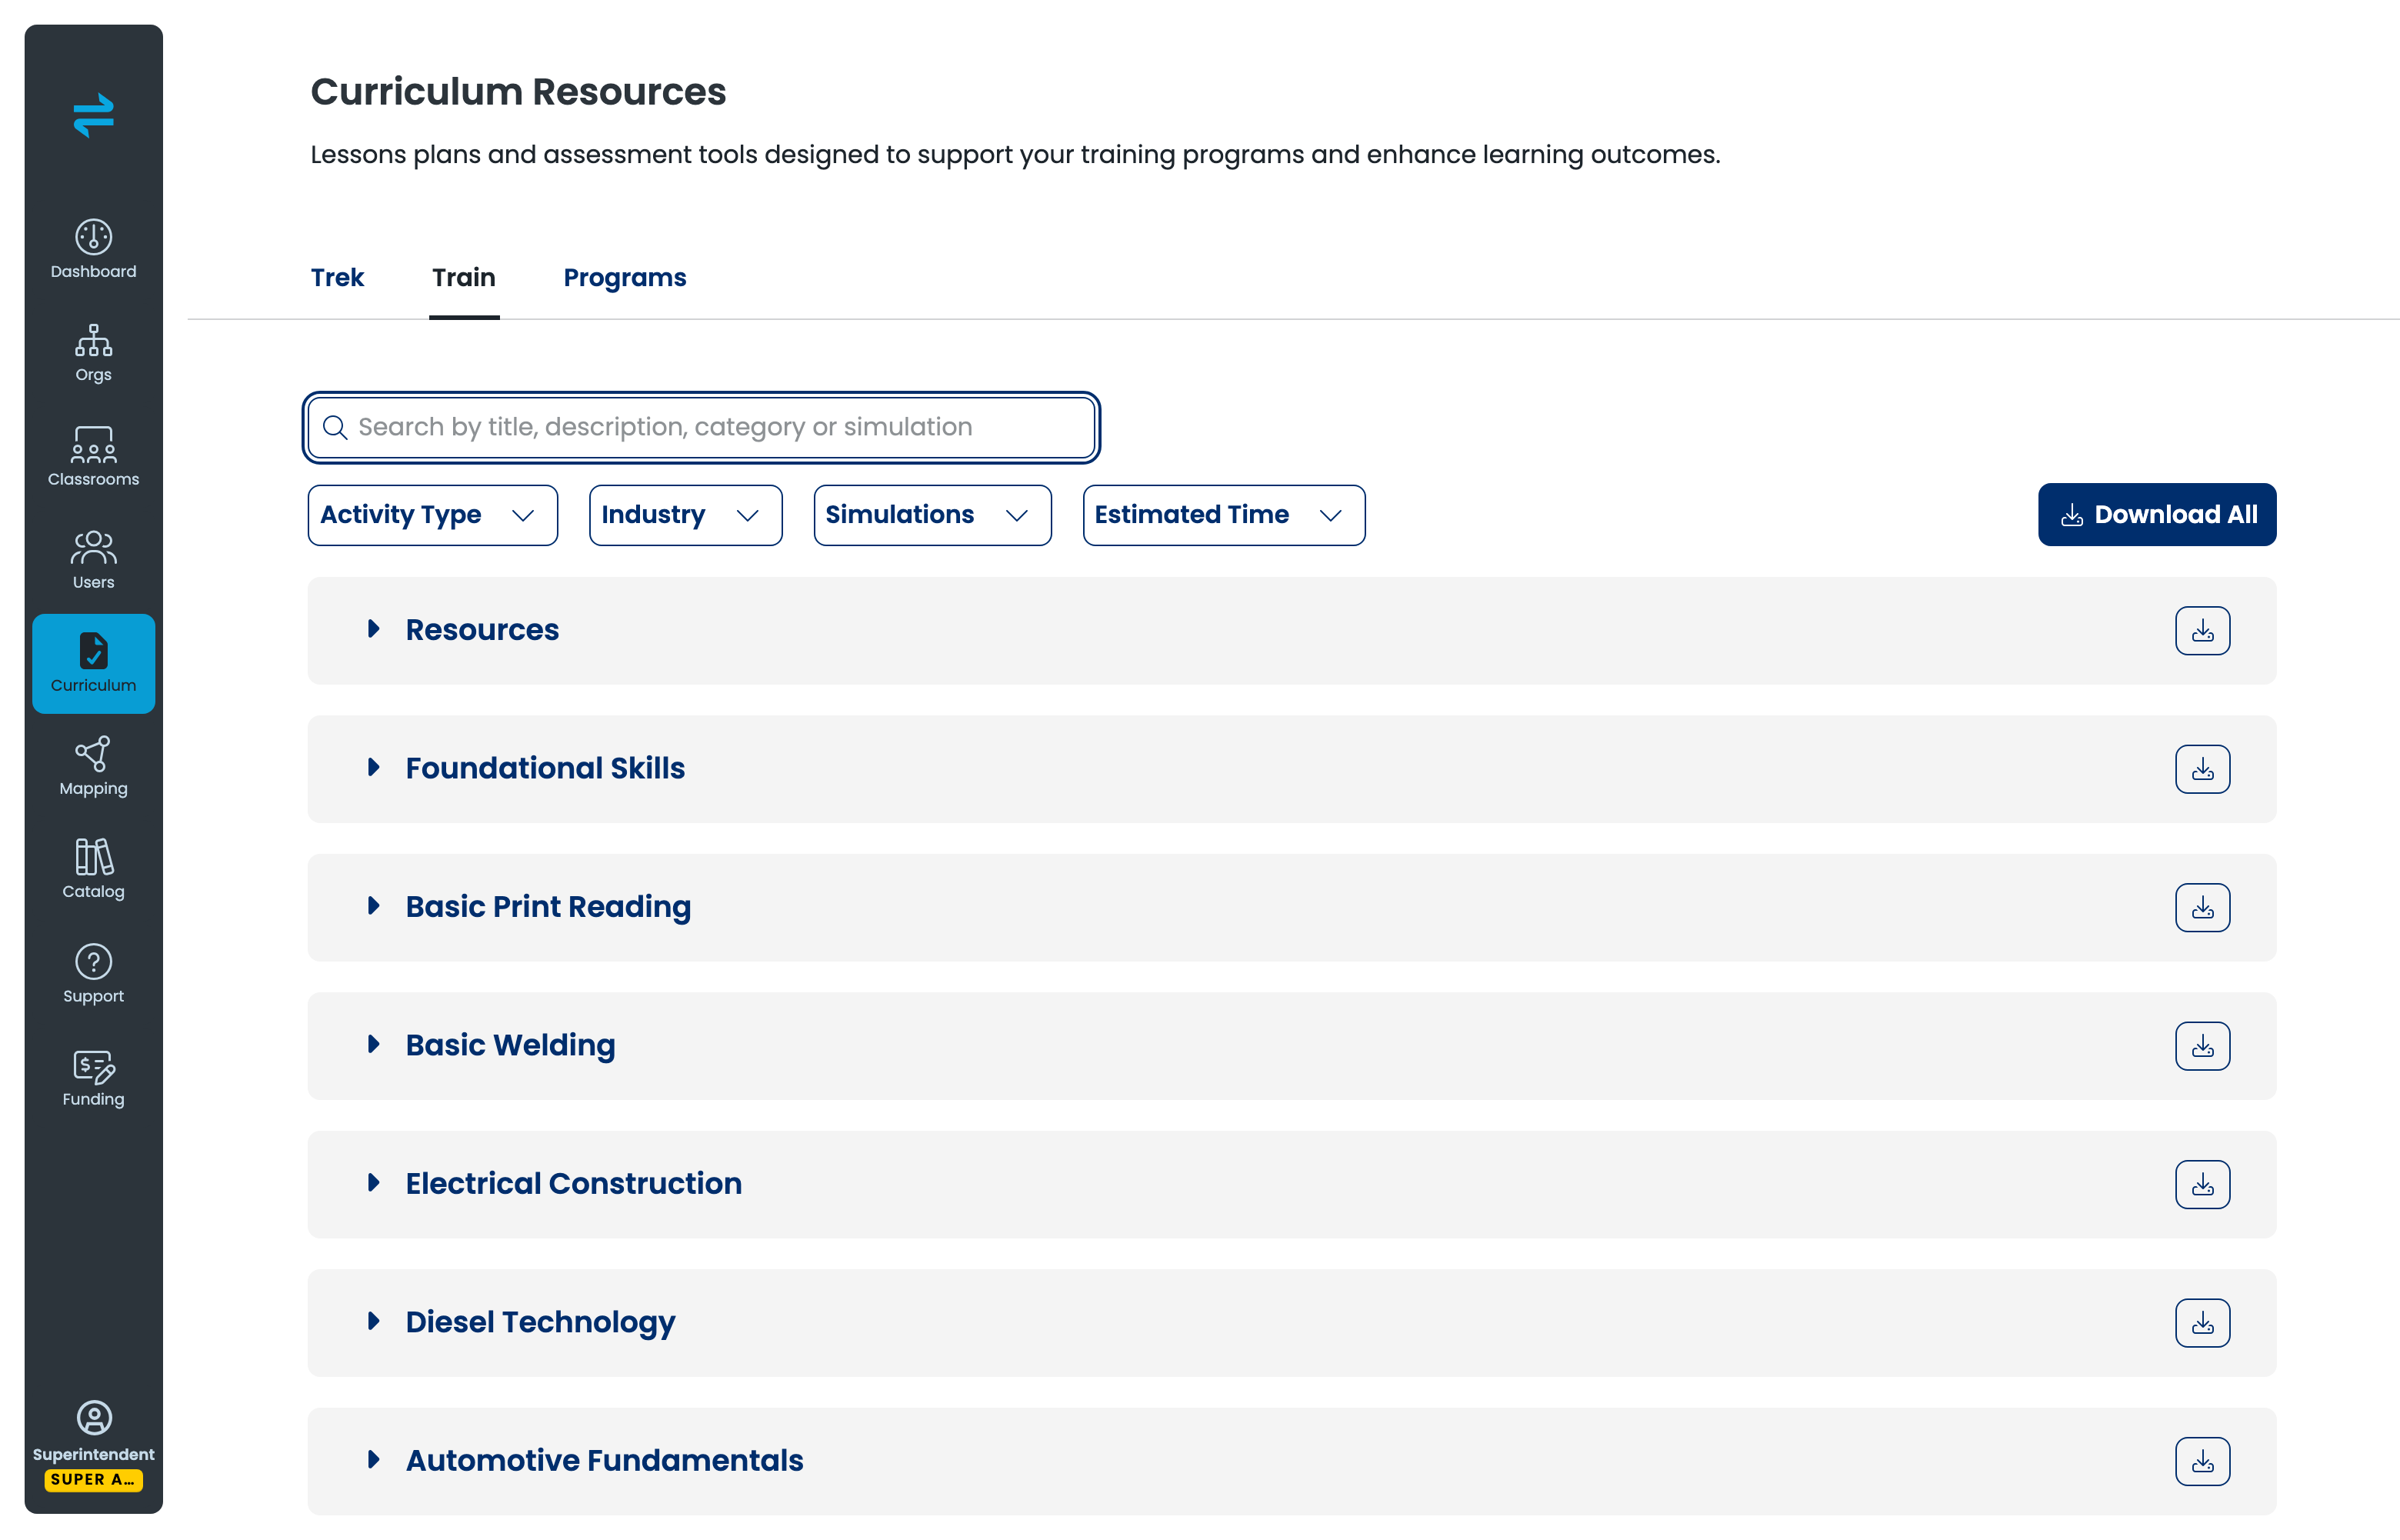This screenshot has height=1540, width=2400.
Task: Expand the Diesel Technology section arrow
Action: click(373, 1322)
